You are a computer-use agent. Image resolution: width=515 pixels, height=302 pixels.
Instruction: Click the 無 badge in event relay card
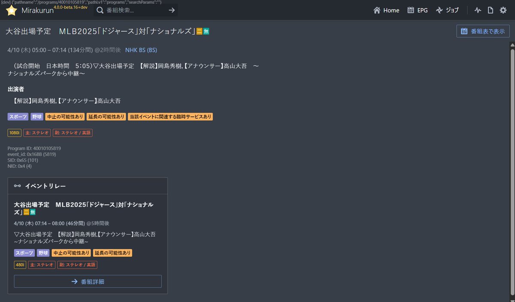33,212
